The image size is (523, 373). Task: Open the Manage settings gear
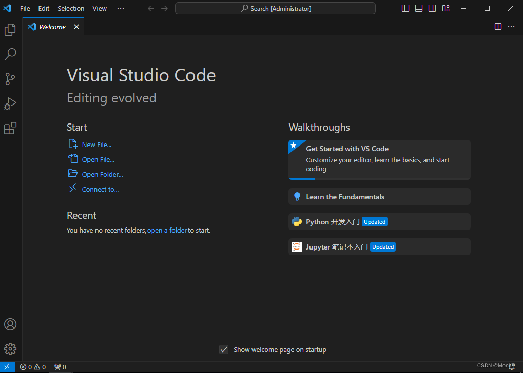tap(10, 348)
